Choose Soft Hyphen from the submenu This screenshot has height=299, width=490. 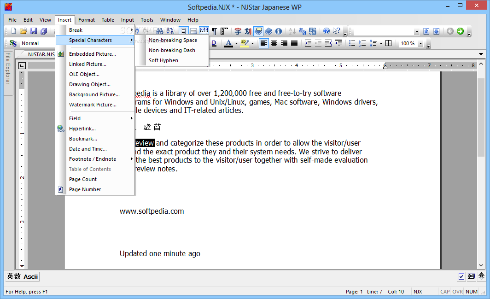coord(173,60)
